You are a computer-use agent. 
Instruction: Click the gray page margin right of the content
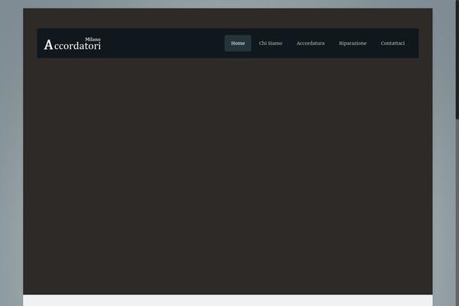click(x=443, y=153)
